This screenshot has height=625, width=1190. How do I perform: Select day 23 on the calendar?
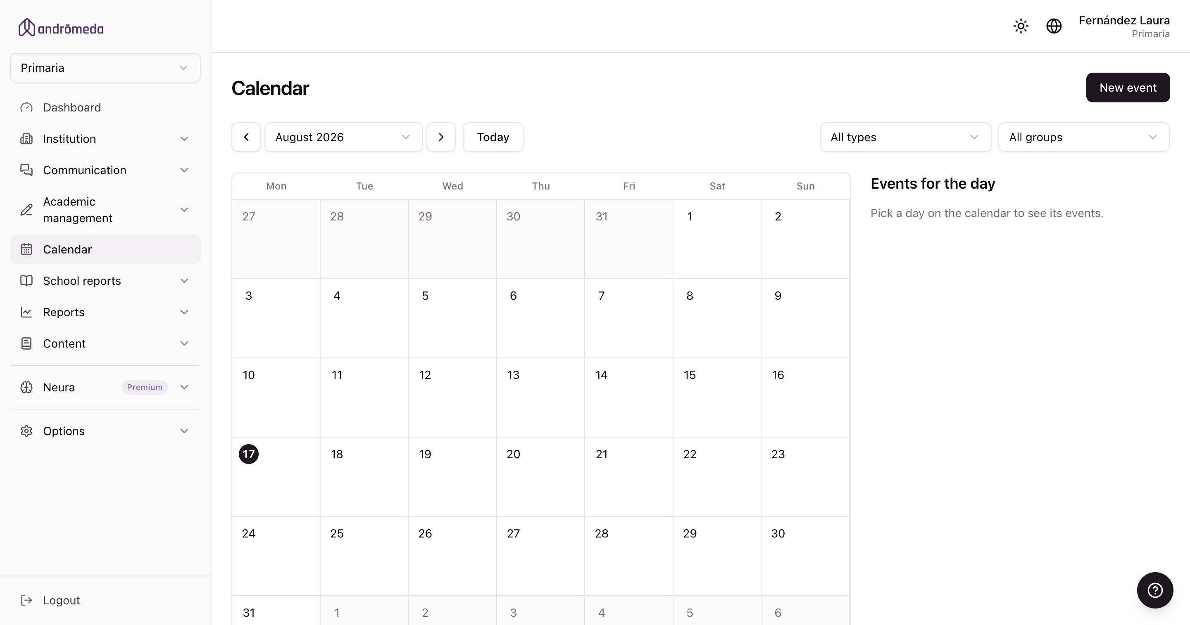[805, 477]
